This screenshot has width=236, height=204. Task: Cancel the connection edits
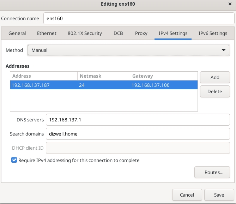[x=187, y=195]
